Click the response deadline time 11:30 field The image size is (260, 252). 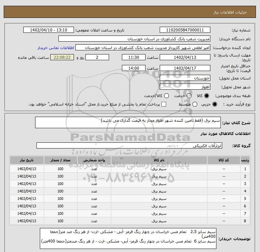tap(134, 57)
